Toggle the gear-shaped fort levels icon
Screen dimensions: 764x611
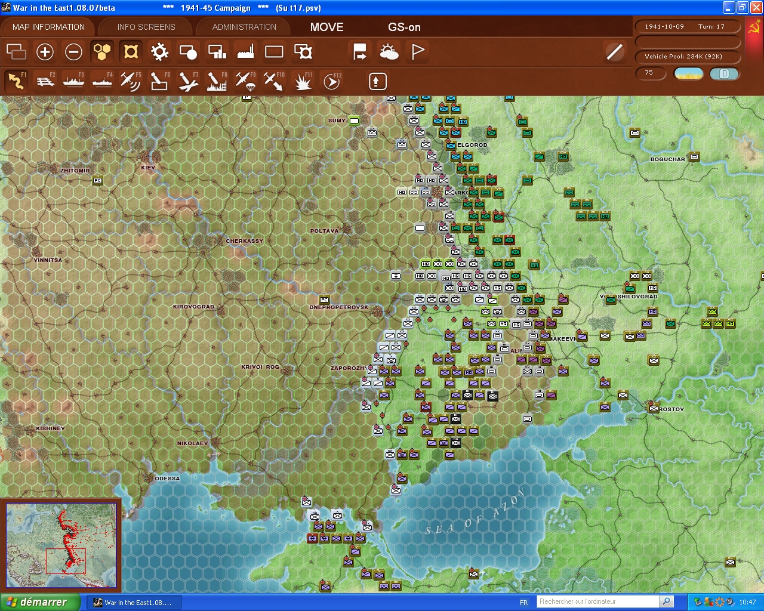pyautogui.click(x=159, y=52)
